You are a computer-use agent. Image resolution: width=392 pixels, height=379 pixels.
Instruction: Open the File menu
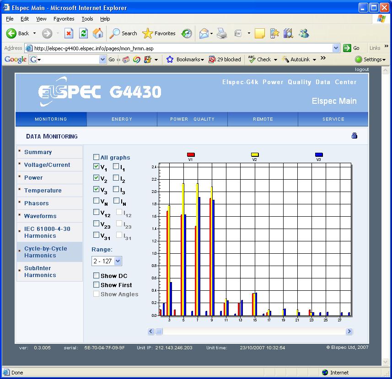pos(10,19)
